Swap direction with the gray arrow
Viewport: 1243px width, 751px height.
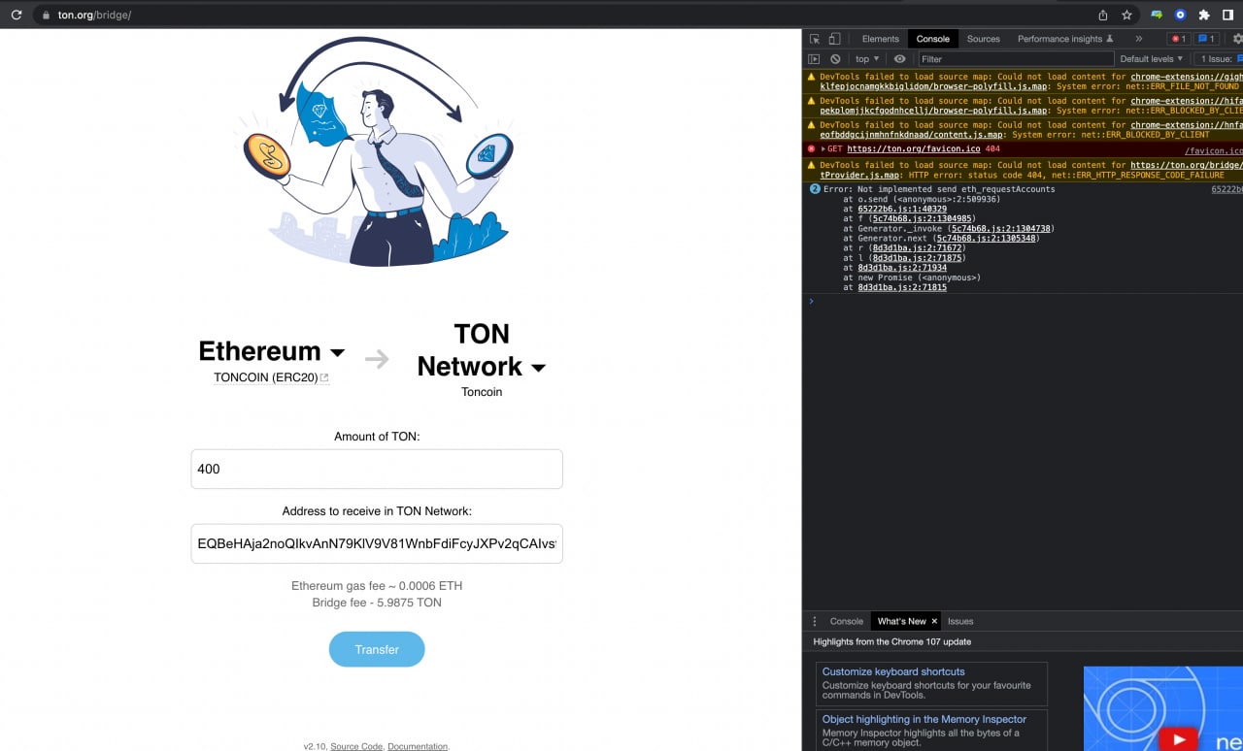[377, 359]
